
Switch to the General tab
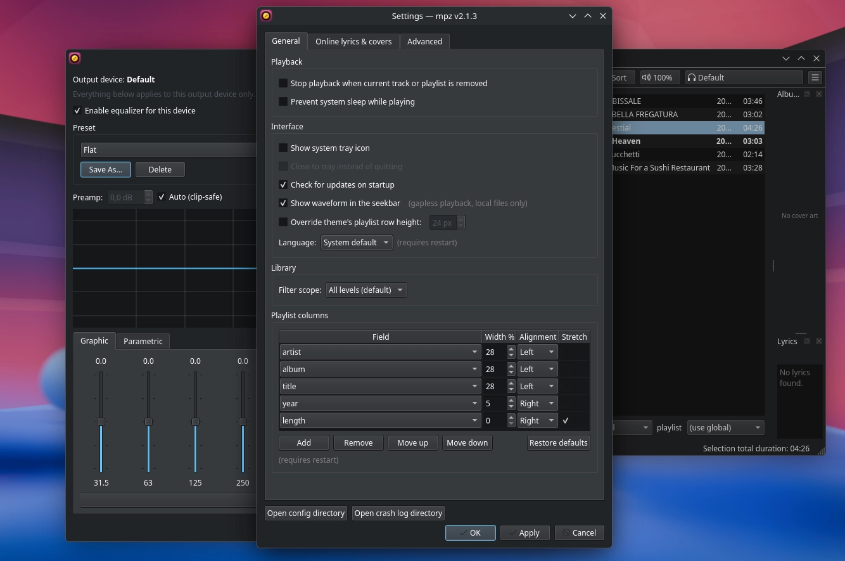286,41
